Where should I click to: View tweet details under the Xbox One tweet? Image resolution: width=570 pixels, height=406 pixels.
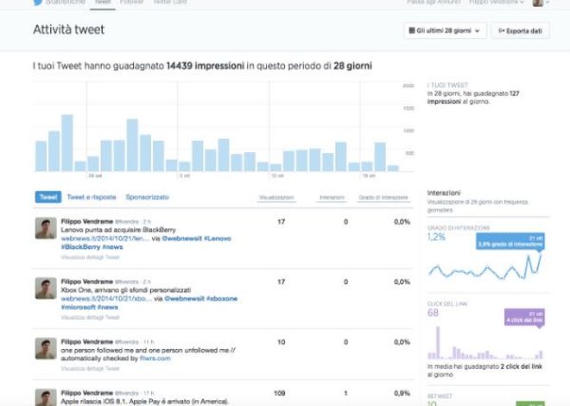pyautogui.click(x=90, y=317)
